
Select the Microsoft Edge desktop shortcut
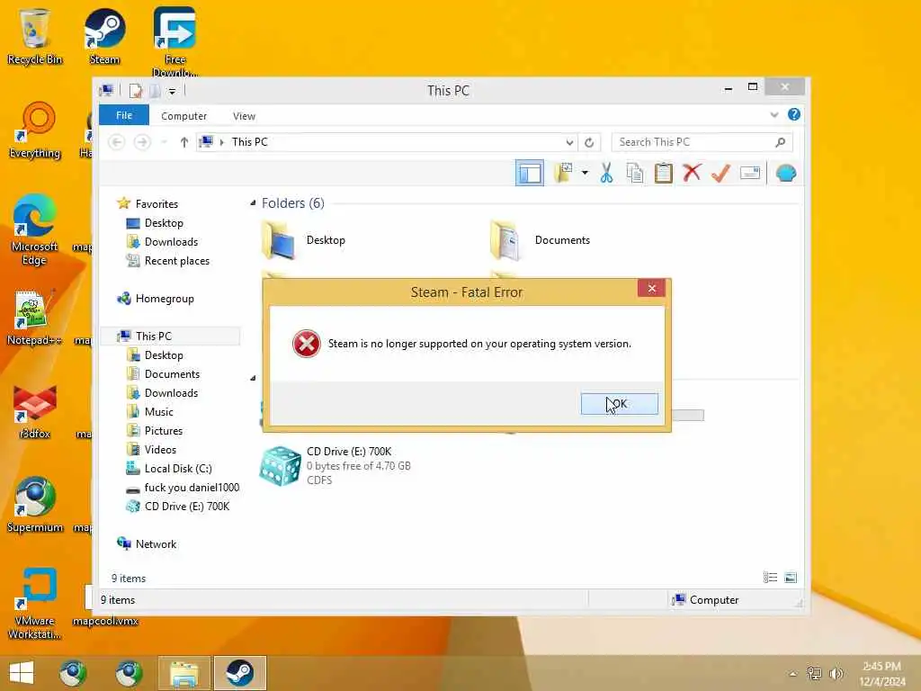[35, 229]
